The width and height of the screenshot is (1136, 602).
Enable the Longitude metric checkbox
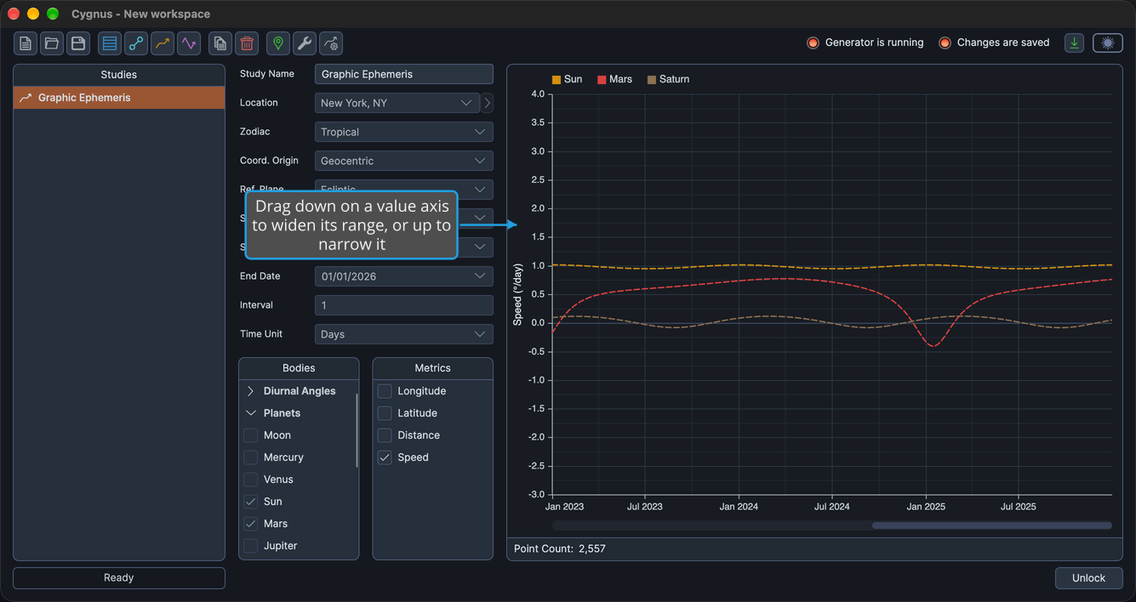tap(385, 391)
